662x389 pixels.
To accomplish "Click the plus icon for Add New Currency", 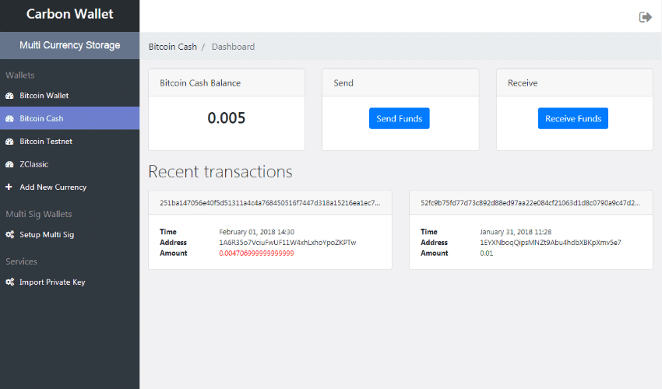I will (9, 187).
